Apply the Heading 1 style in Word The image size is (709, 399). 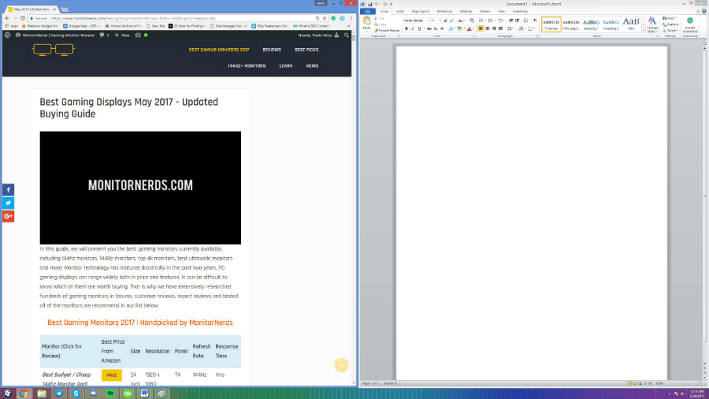coord(591,24)
